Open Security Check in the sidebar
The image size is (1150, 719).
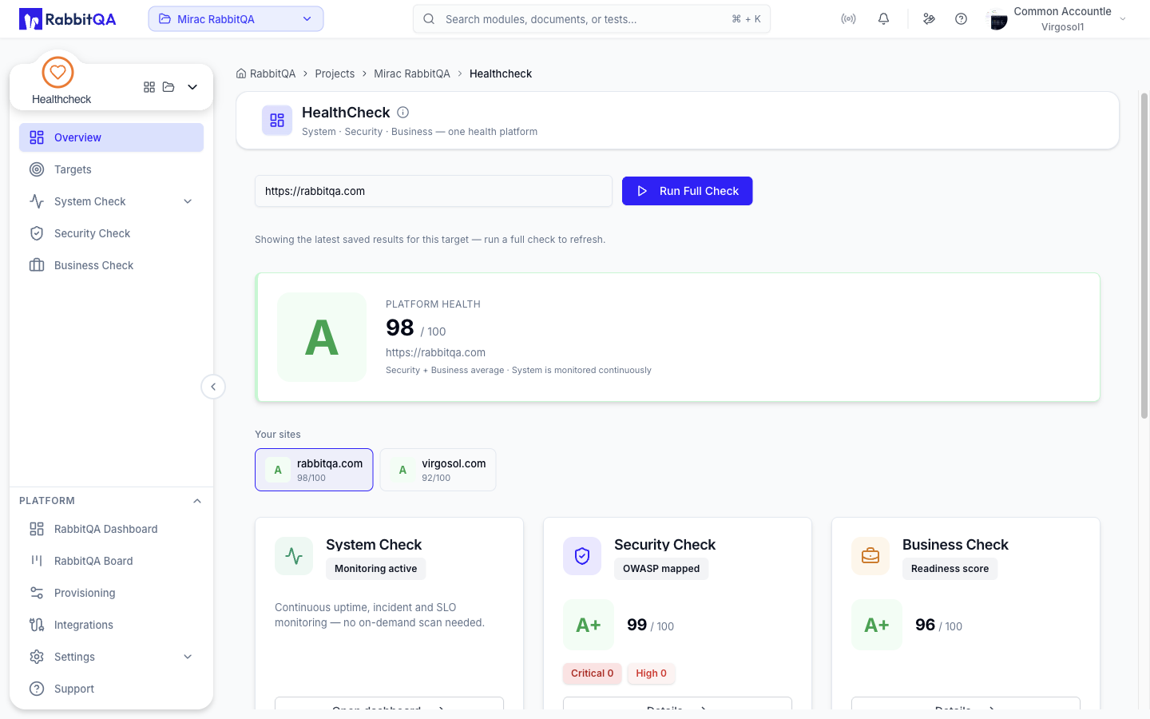(x=111, y=233)
